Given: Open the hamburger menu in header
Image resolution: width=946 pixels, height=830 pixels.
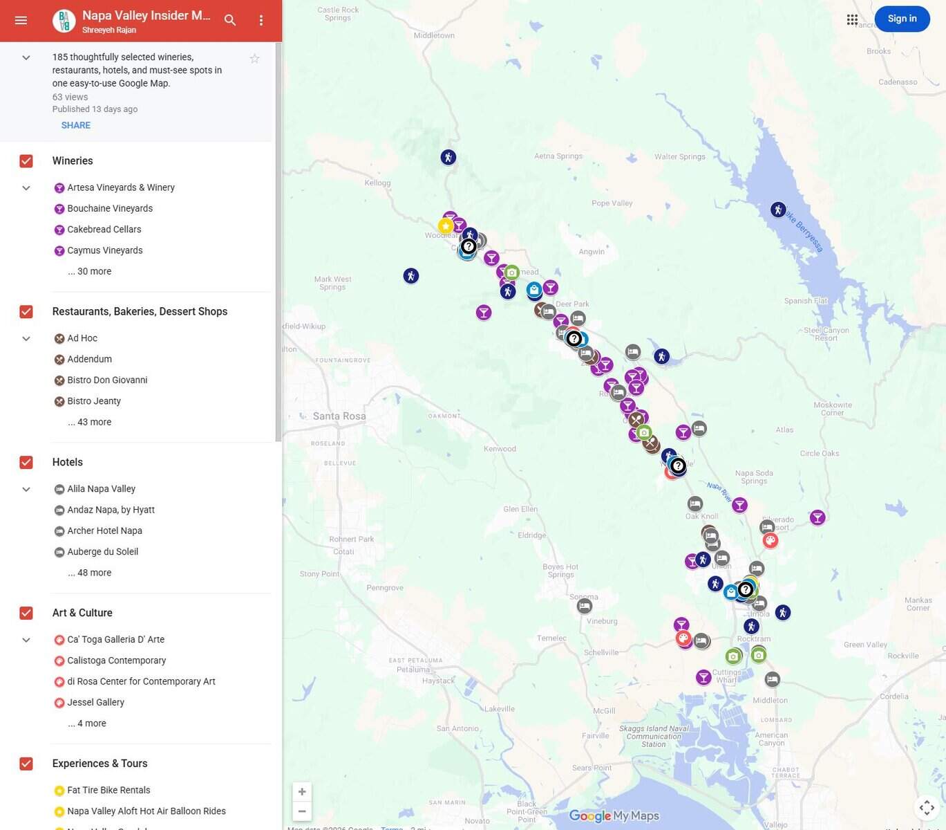Looking at the screenshot, I should point(21,21).
